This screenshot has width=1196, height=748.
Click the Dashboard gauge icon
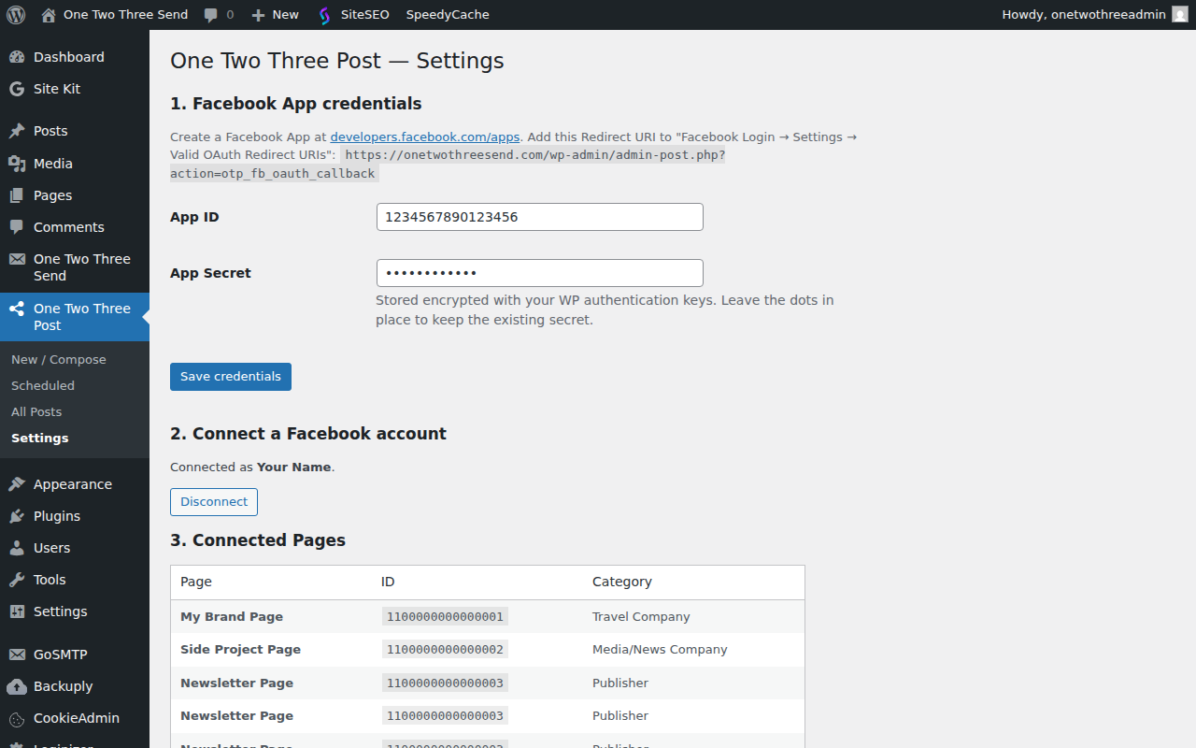(17, 57)
